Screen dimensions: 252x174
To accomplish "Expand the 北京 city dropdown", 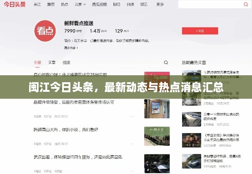I will click(x=80, y=4).
